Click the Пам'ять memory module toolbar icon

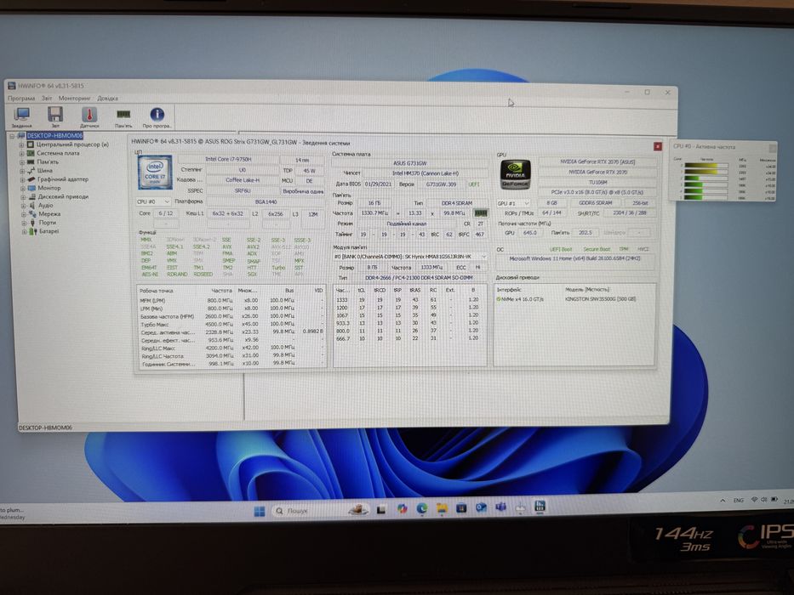pos(123,117)
